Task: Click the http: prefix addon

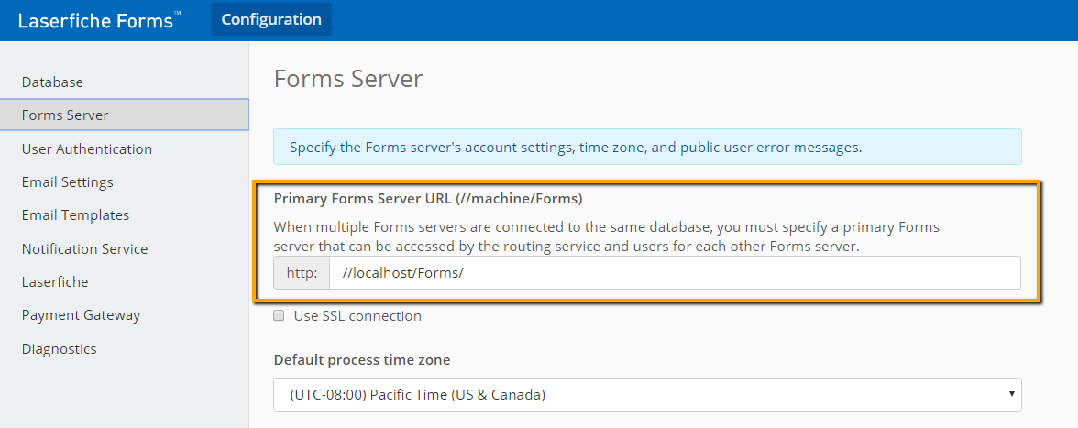Action: click(x=302, y=273)
